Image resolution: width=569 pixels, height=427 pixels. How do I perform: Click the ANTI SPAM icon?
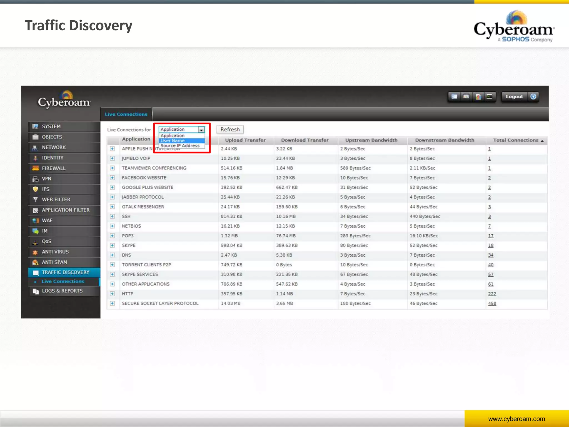[35, 262]
